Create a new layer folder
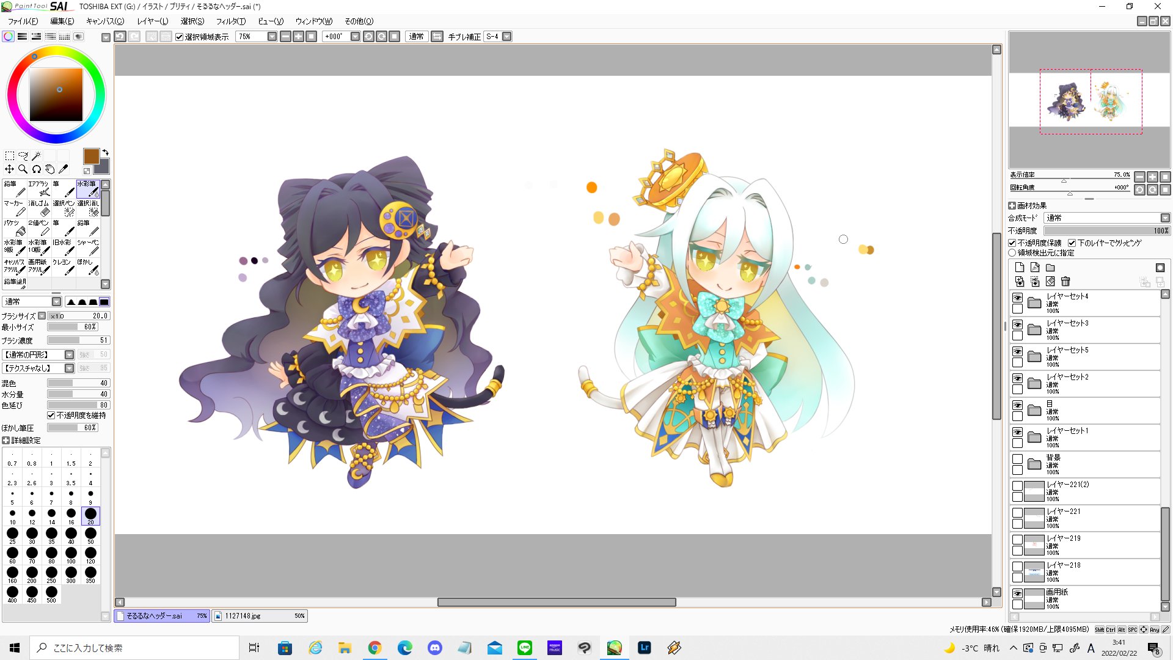This screenshot has height=660, width=1173. click(x=1050, y=268)
